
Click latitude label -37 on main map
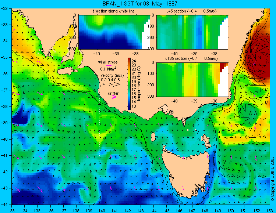click(5, 90)
